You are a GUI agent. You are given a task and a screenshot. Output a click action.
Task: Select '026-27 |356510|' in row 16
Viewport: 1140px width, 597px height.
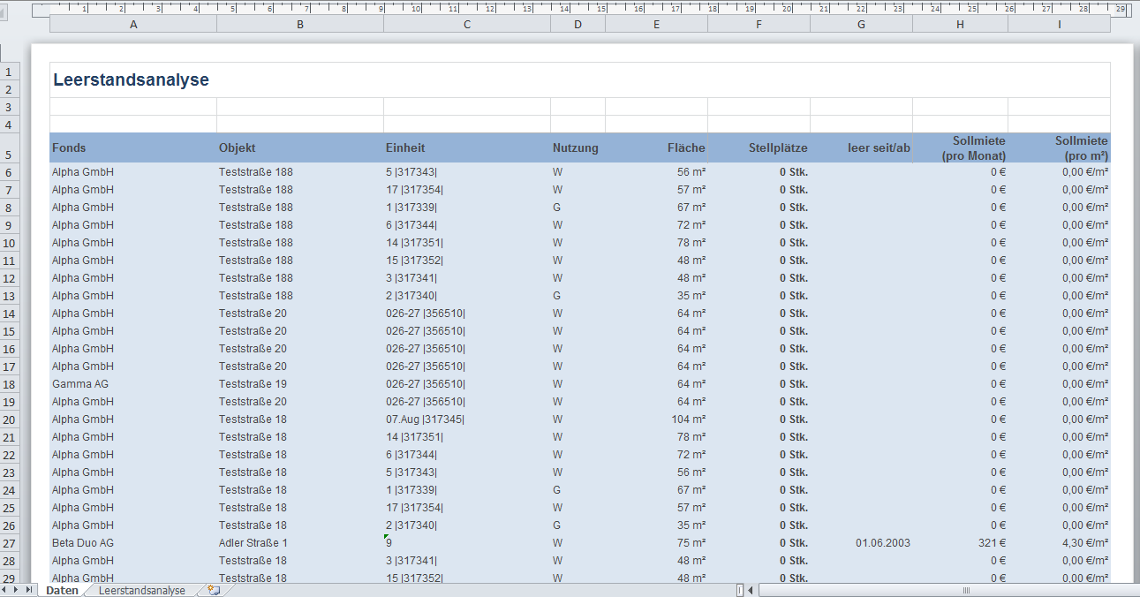pos(467,349)
